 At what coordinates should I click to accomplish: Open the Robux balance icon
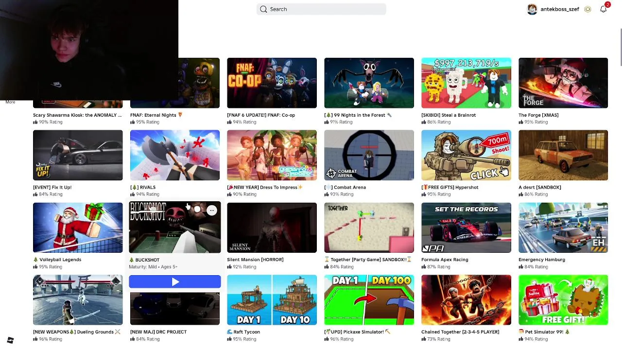click(x=588, y=9)
